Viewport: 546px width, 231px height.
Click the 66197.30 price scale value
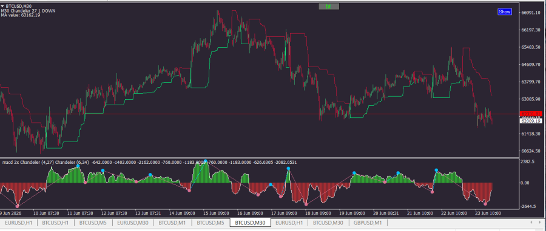click(530, 30)
